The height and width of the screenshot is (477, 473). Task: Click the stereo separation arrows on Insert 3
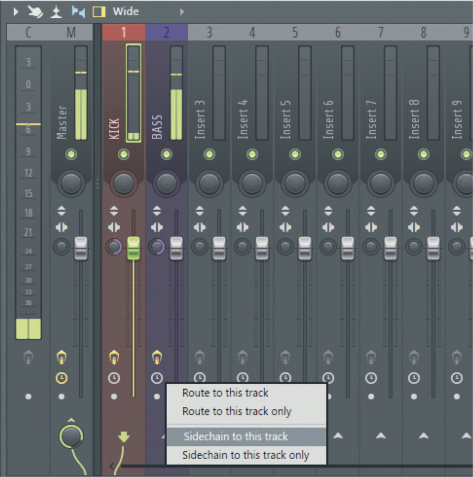200,210
